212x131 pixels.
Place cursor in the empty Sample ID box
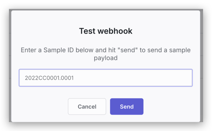pyautogui.click(x=106, y=78)
